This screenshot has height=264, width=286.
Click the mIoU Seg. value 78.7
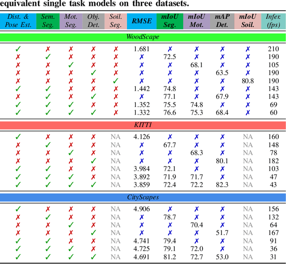170,217
